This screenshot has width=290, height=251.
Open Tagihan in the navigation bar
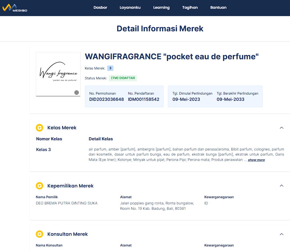(x=190, y=8)
